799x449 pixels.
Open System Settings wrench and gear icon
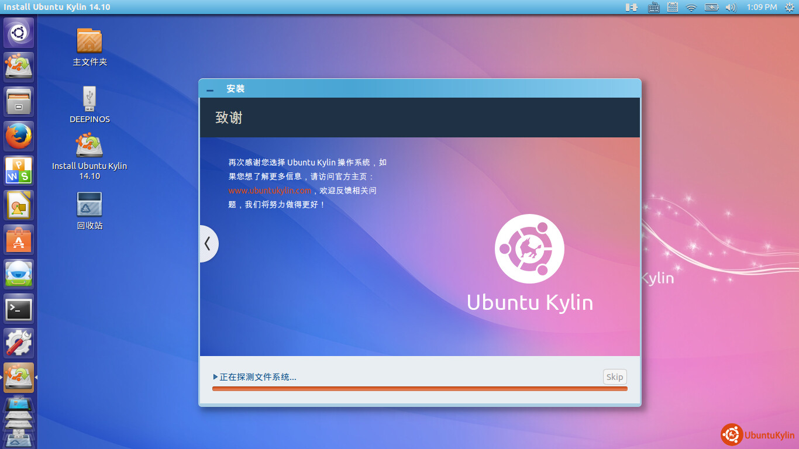19,343
